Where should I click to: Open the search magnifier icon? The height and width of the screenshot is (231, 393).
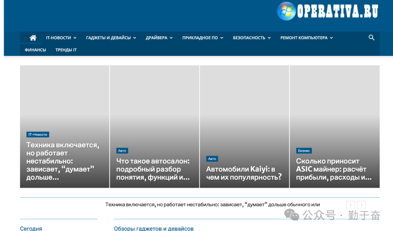(x=372, y=37)
